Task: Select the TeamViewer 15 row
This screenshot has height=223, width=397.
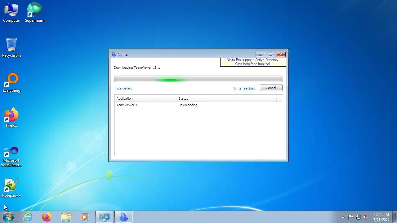Action: pyautogui.click(x=198, y=105)
